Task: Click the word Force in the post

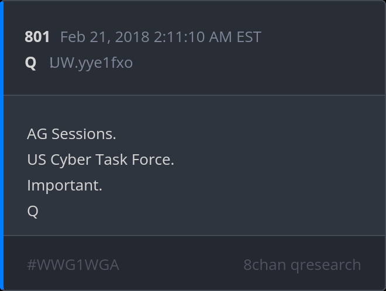Action: click(154, 160)
